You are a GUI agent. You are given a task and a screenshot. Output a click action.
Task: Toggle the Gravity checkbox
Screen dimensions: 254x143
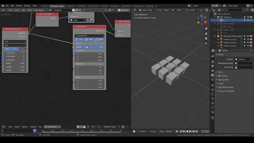(219, 76)
